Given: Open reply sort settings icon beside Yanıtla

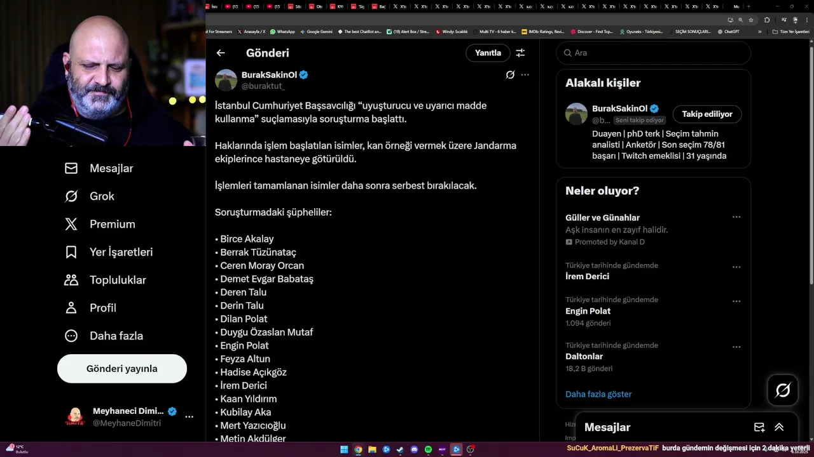Looking at the screenshot, I should click(x=520, y=53).
